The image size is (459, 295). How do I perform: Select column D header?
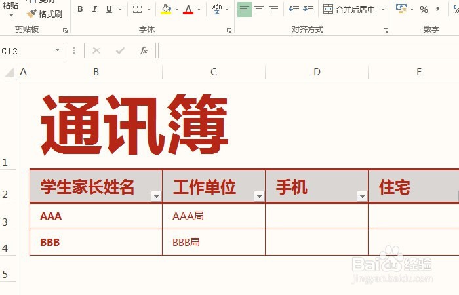tap(317, 72)
